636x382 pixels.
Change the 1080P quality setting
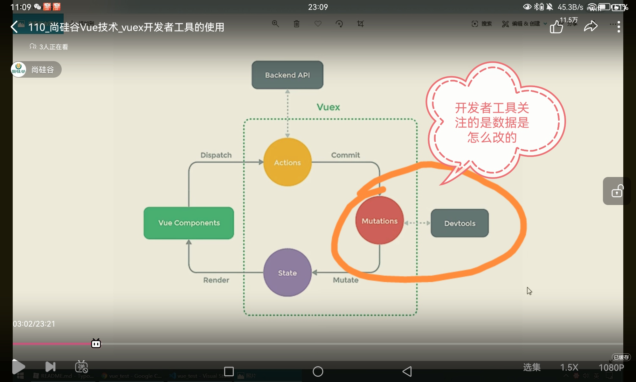click(x=611, y=368)
